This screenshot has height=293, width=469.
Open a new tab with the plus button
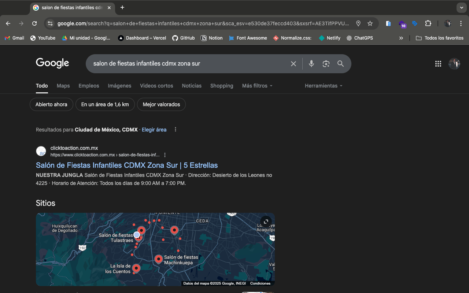click(122, 7)
